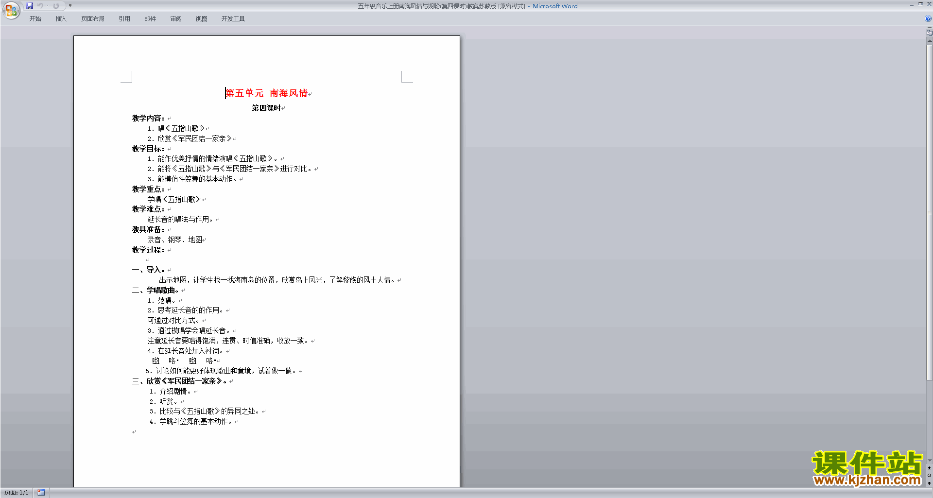This screenshot has height=498, width=933.
Task: Click the line '1. 范唱。'
Action: click(x=162, y=300)
